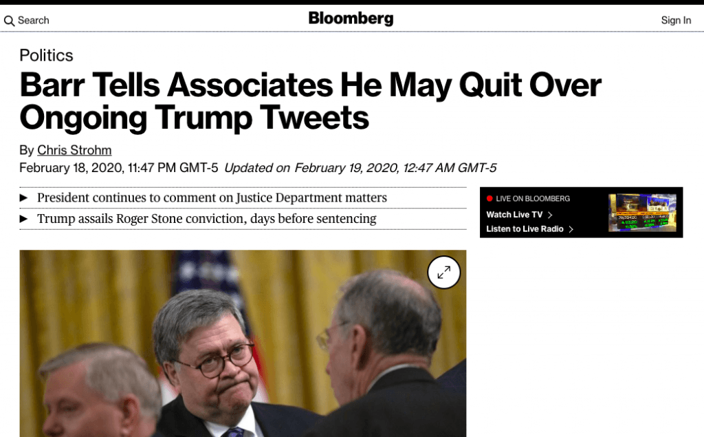Click the magnifying glass search icon
The height and width of the screenshot is (437, 704).
(9, 21)
